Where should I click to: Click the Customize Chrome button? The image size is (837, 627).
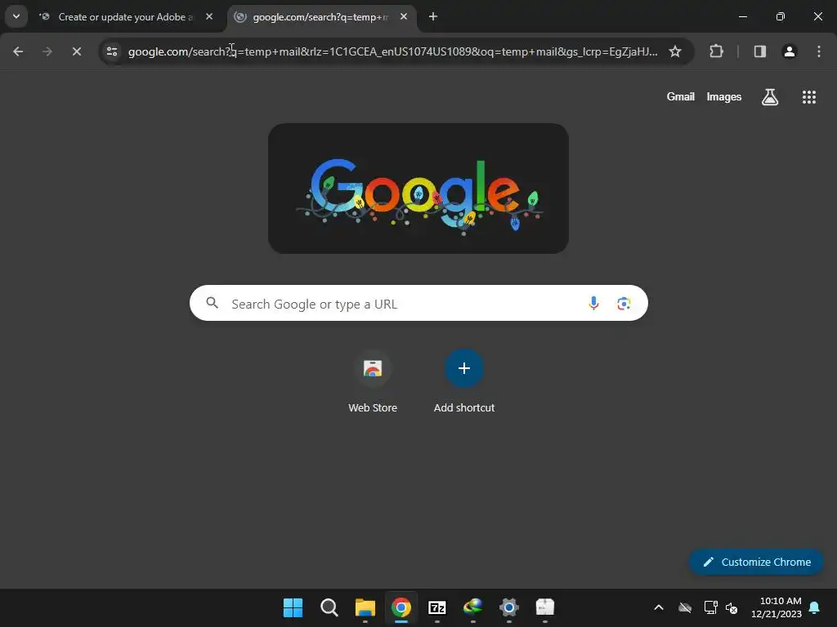(x=756, y=562)
